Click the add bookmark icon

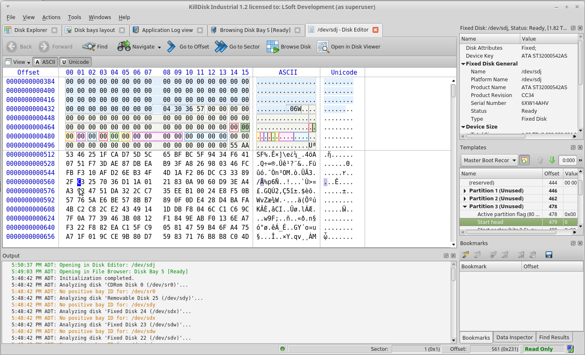click(x=466, y=255)
